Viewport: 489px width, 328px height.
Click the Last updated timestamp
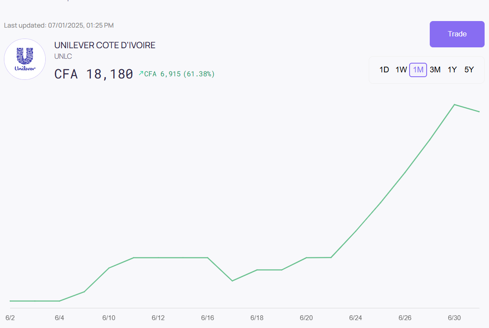(59, 25)
